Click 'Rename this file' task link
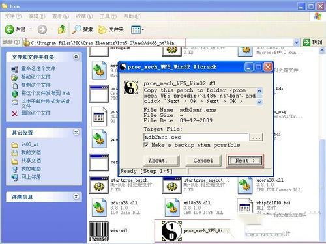Viewport: 326px width, 244px height. [x=38, y=69]
